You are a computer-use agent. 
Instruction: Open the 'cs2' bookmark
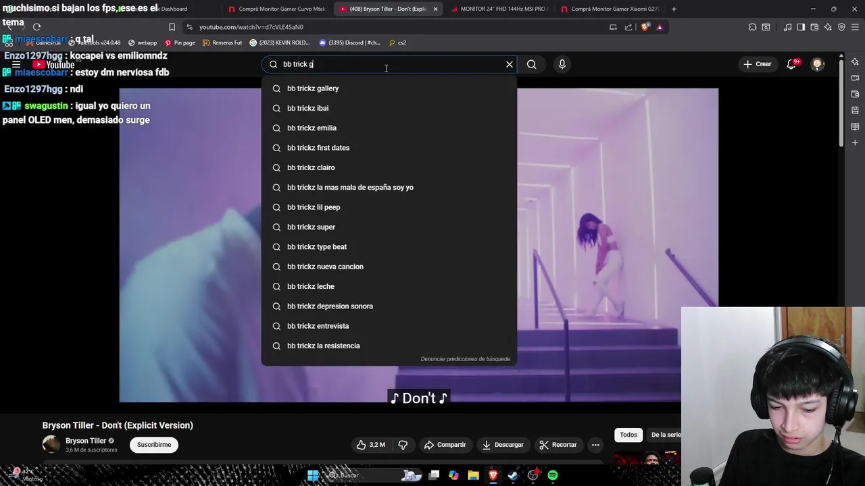point(397,43)
